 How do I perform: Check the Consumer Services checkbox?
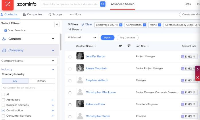click(3, 116)
